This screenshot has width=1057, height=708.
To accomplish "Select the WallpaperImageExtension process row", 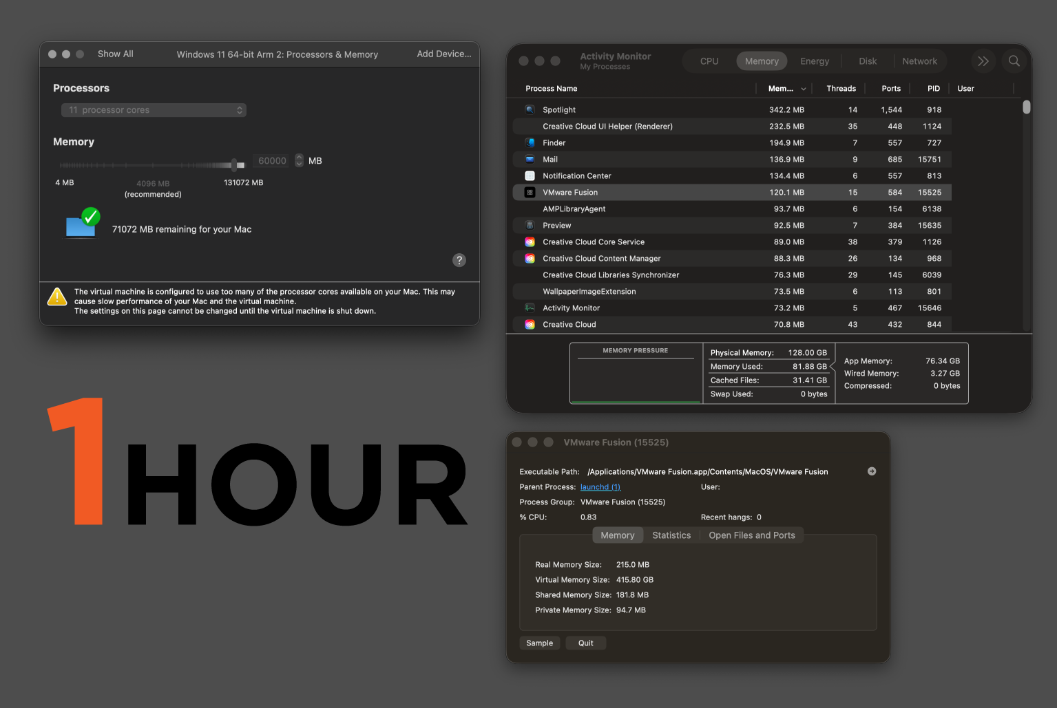I will [732, 291].
